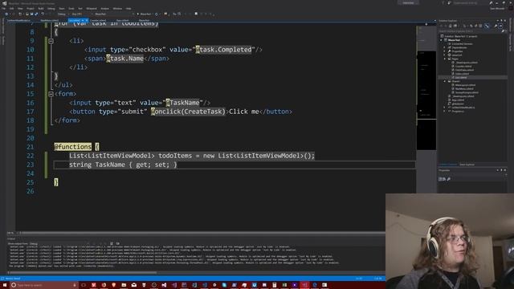Viewport: 514px width, 289px height.
Task: Toggle Preview Selected Items in Solution Explorer
Action: (x=501, y=26)
